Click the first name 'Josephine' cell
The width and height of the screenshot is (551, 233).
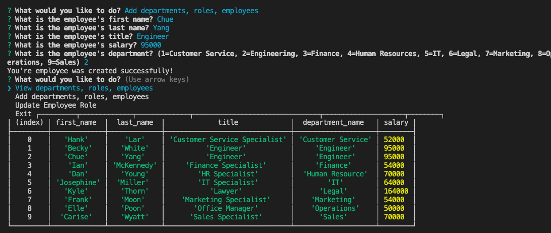[78, 182]
